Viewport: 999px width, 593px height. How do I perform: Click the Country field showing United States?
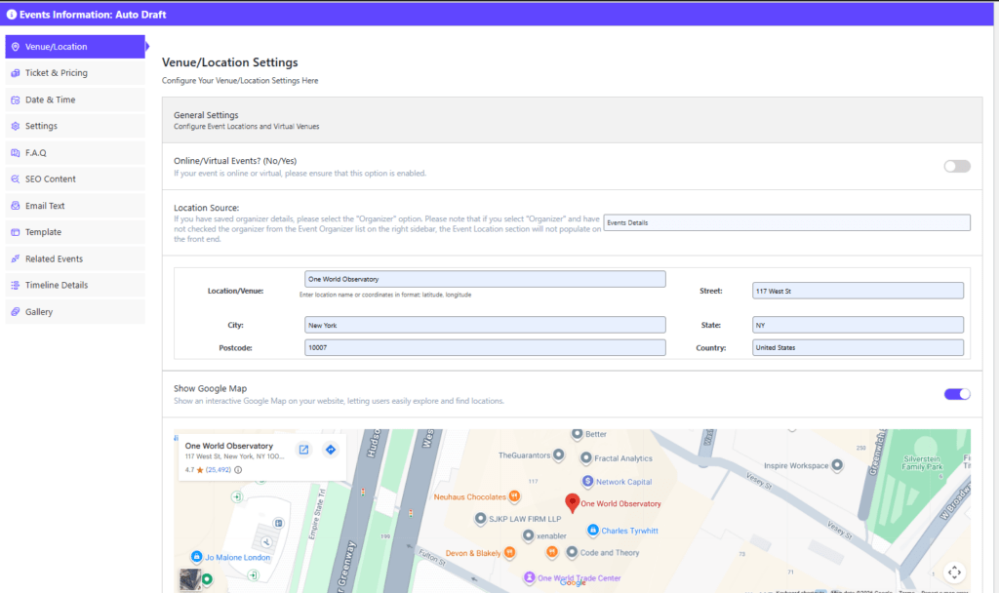coord(858,347)
